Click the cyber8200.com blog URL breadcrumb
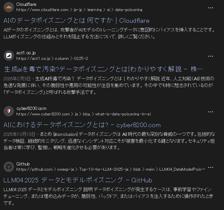The height and width of the screenshot is (210, 224). 84,114
